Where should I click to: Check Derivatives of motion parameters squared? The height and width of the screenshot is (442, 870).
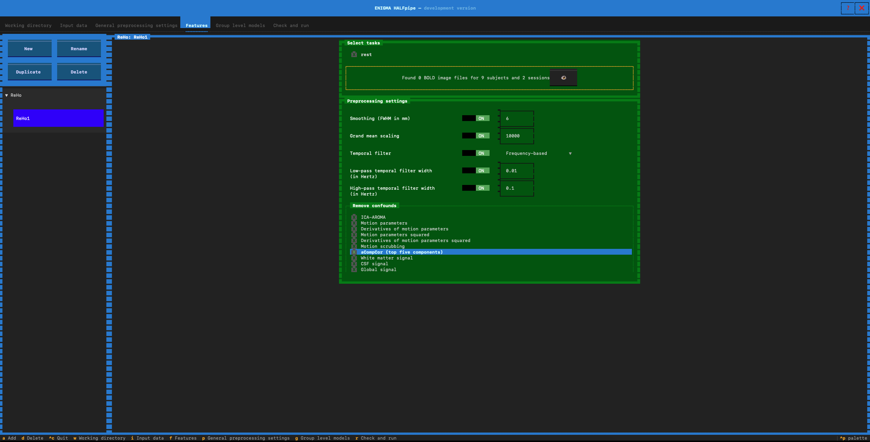click(x=354, y=240)
